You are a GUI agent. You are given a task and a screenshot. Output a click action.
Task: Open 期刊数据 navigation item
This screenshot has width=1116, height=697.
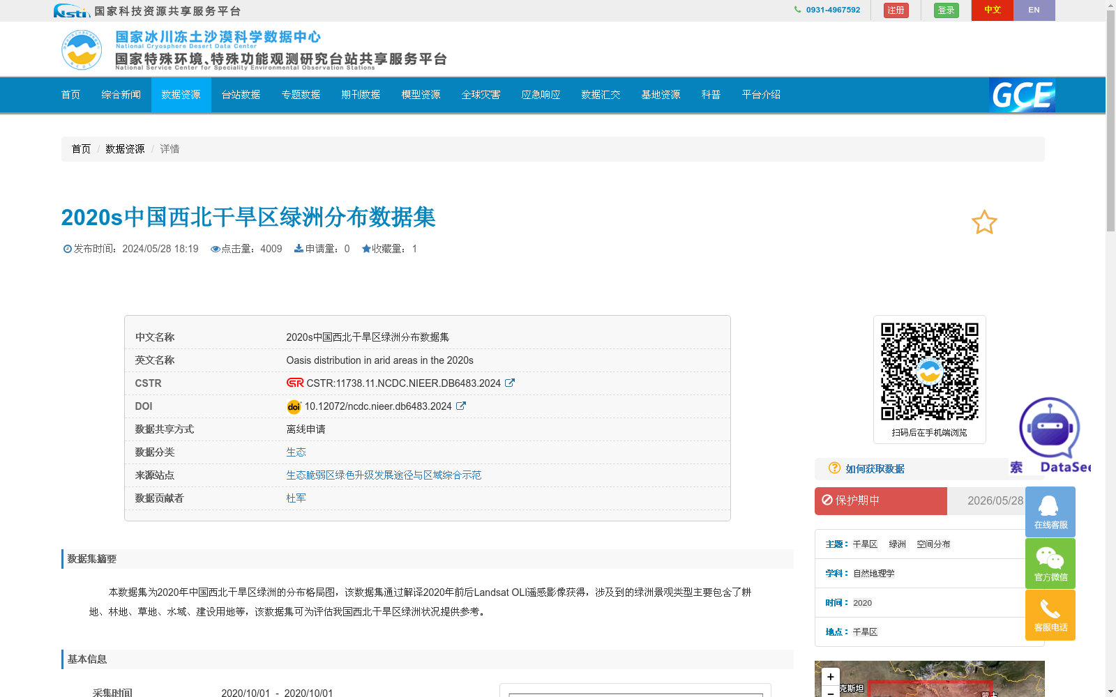(x=361, y=95)
